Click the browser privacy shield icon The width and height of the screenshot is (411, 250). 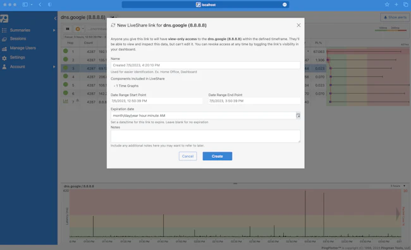tap(50, 4)
